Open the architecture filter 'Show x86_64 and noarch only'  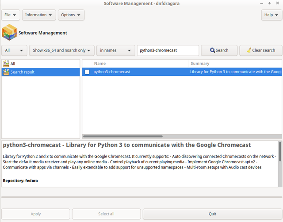(x=62, y=50)
